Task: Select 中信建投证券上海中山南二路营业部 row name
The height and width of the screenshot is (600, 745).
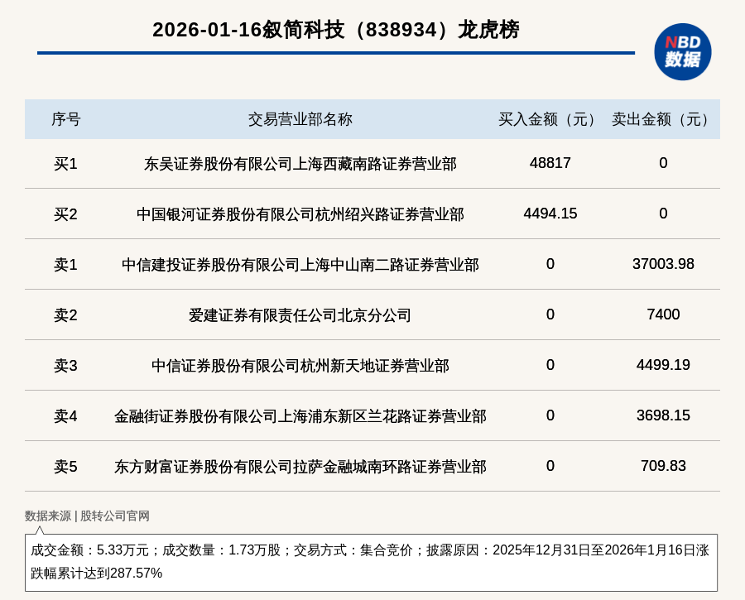Action: click(x=300, y=265)
